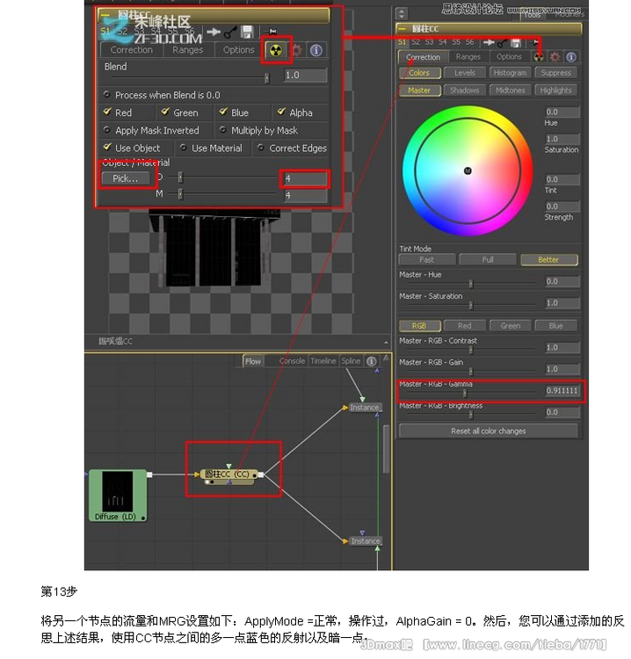
Task: Click the pin icon in right CC panel header
Action: 534,42
